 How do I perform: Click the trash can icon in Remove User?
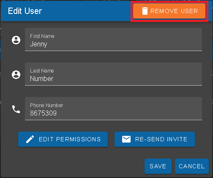pyautogui.click(x=145, y=11)
